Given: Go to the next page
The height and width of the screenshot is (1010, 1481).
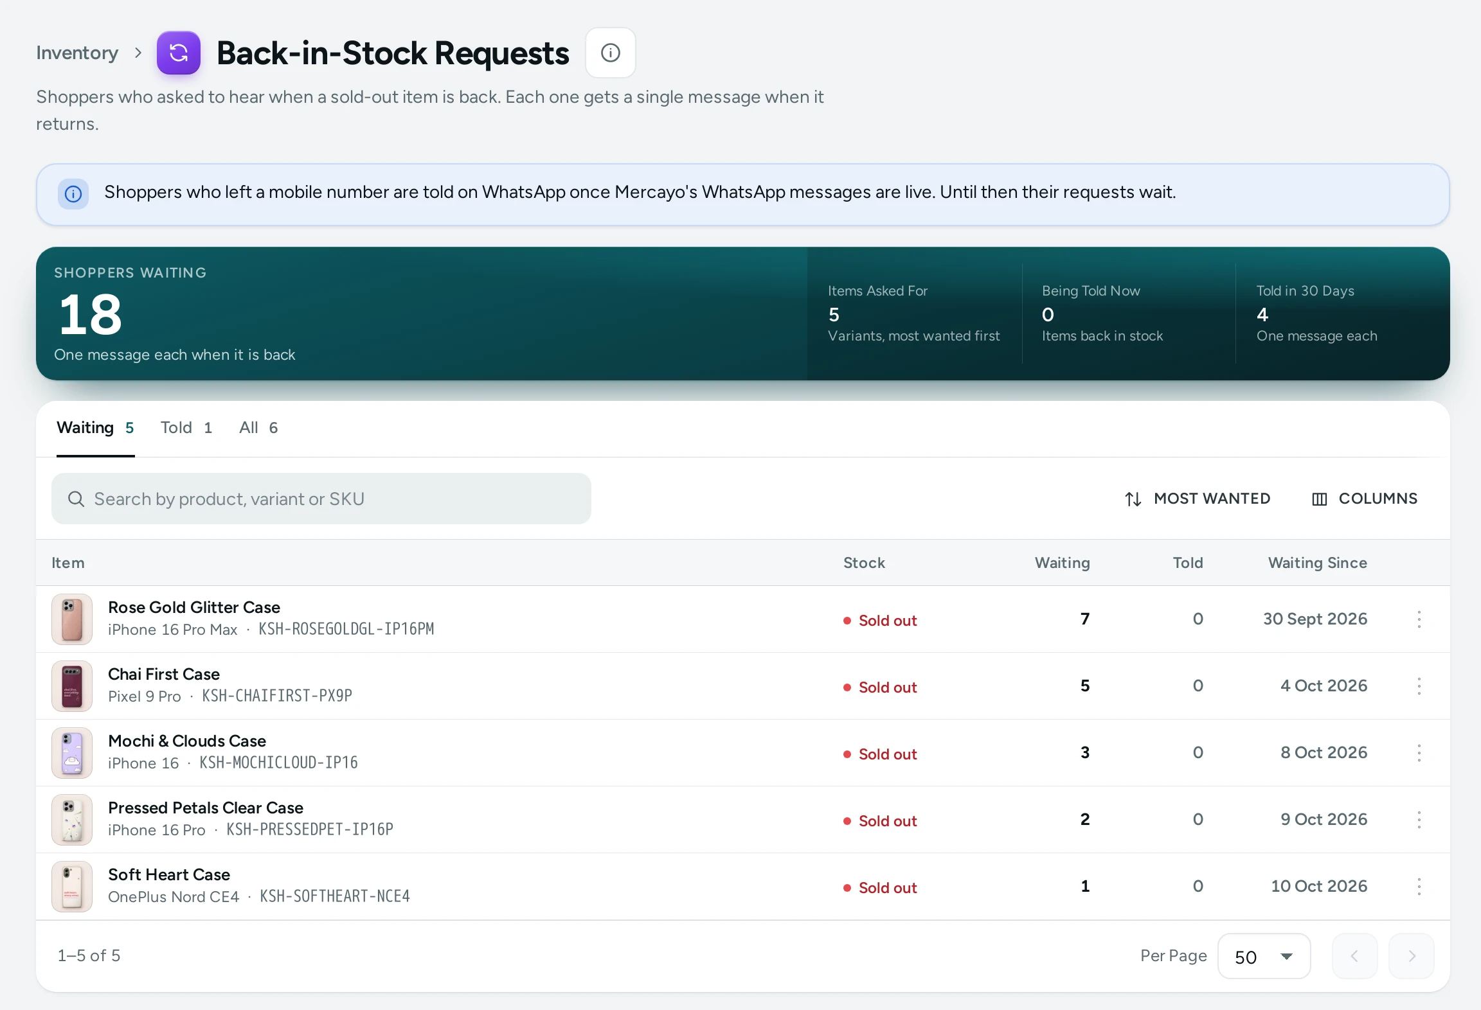Looking at the screenshot, I should click(x=1411, y=956).
